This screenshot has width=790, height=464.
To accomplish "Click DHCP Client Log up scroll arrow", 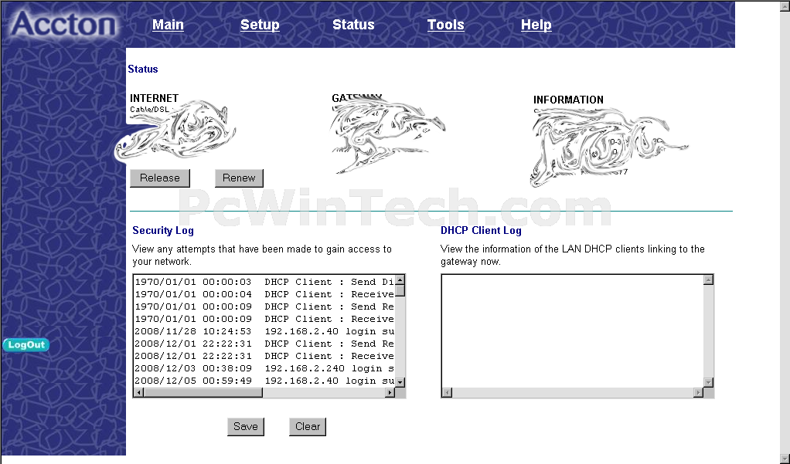I will 708,280.
